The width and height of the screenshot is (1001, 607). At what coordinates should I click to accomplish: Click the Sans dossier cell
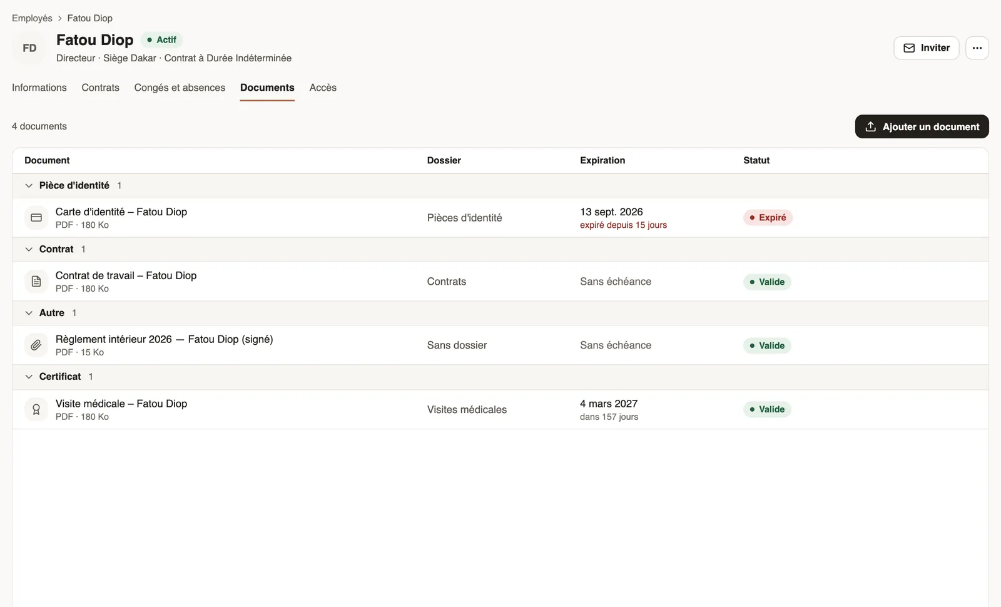click(x=457, y=345)
